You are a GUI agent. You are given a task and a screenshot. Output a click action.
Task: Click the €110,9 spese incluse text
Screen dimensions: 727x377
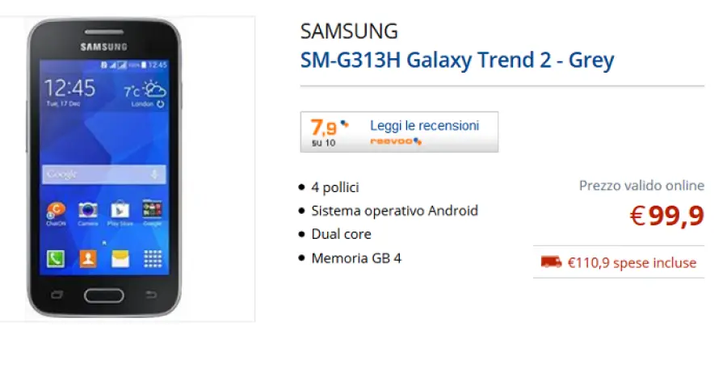coord(631,262)
